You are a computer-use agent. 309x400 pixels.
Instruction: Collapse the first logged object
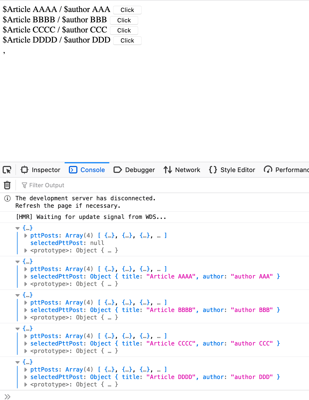(x=18, y=228)
